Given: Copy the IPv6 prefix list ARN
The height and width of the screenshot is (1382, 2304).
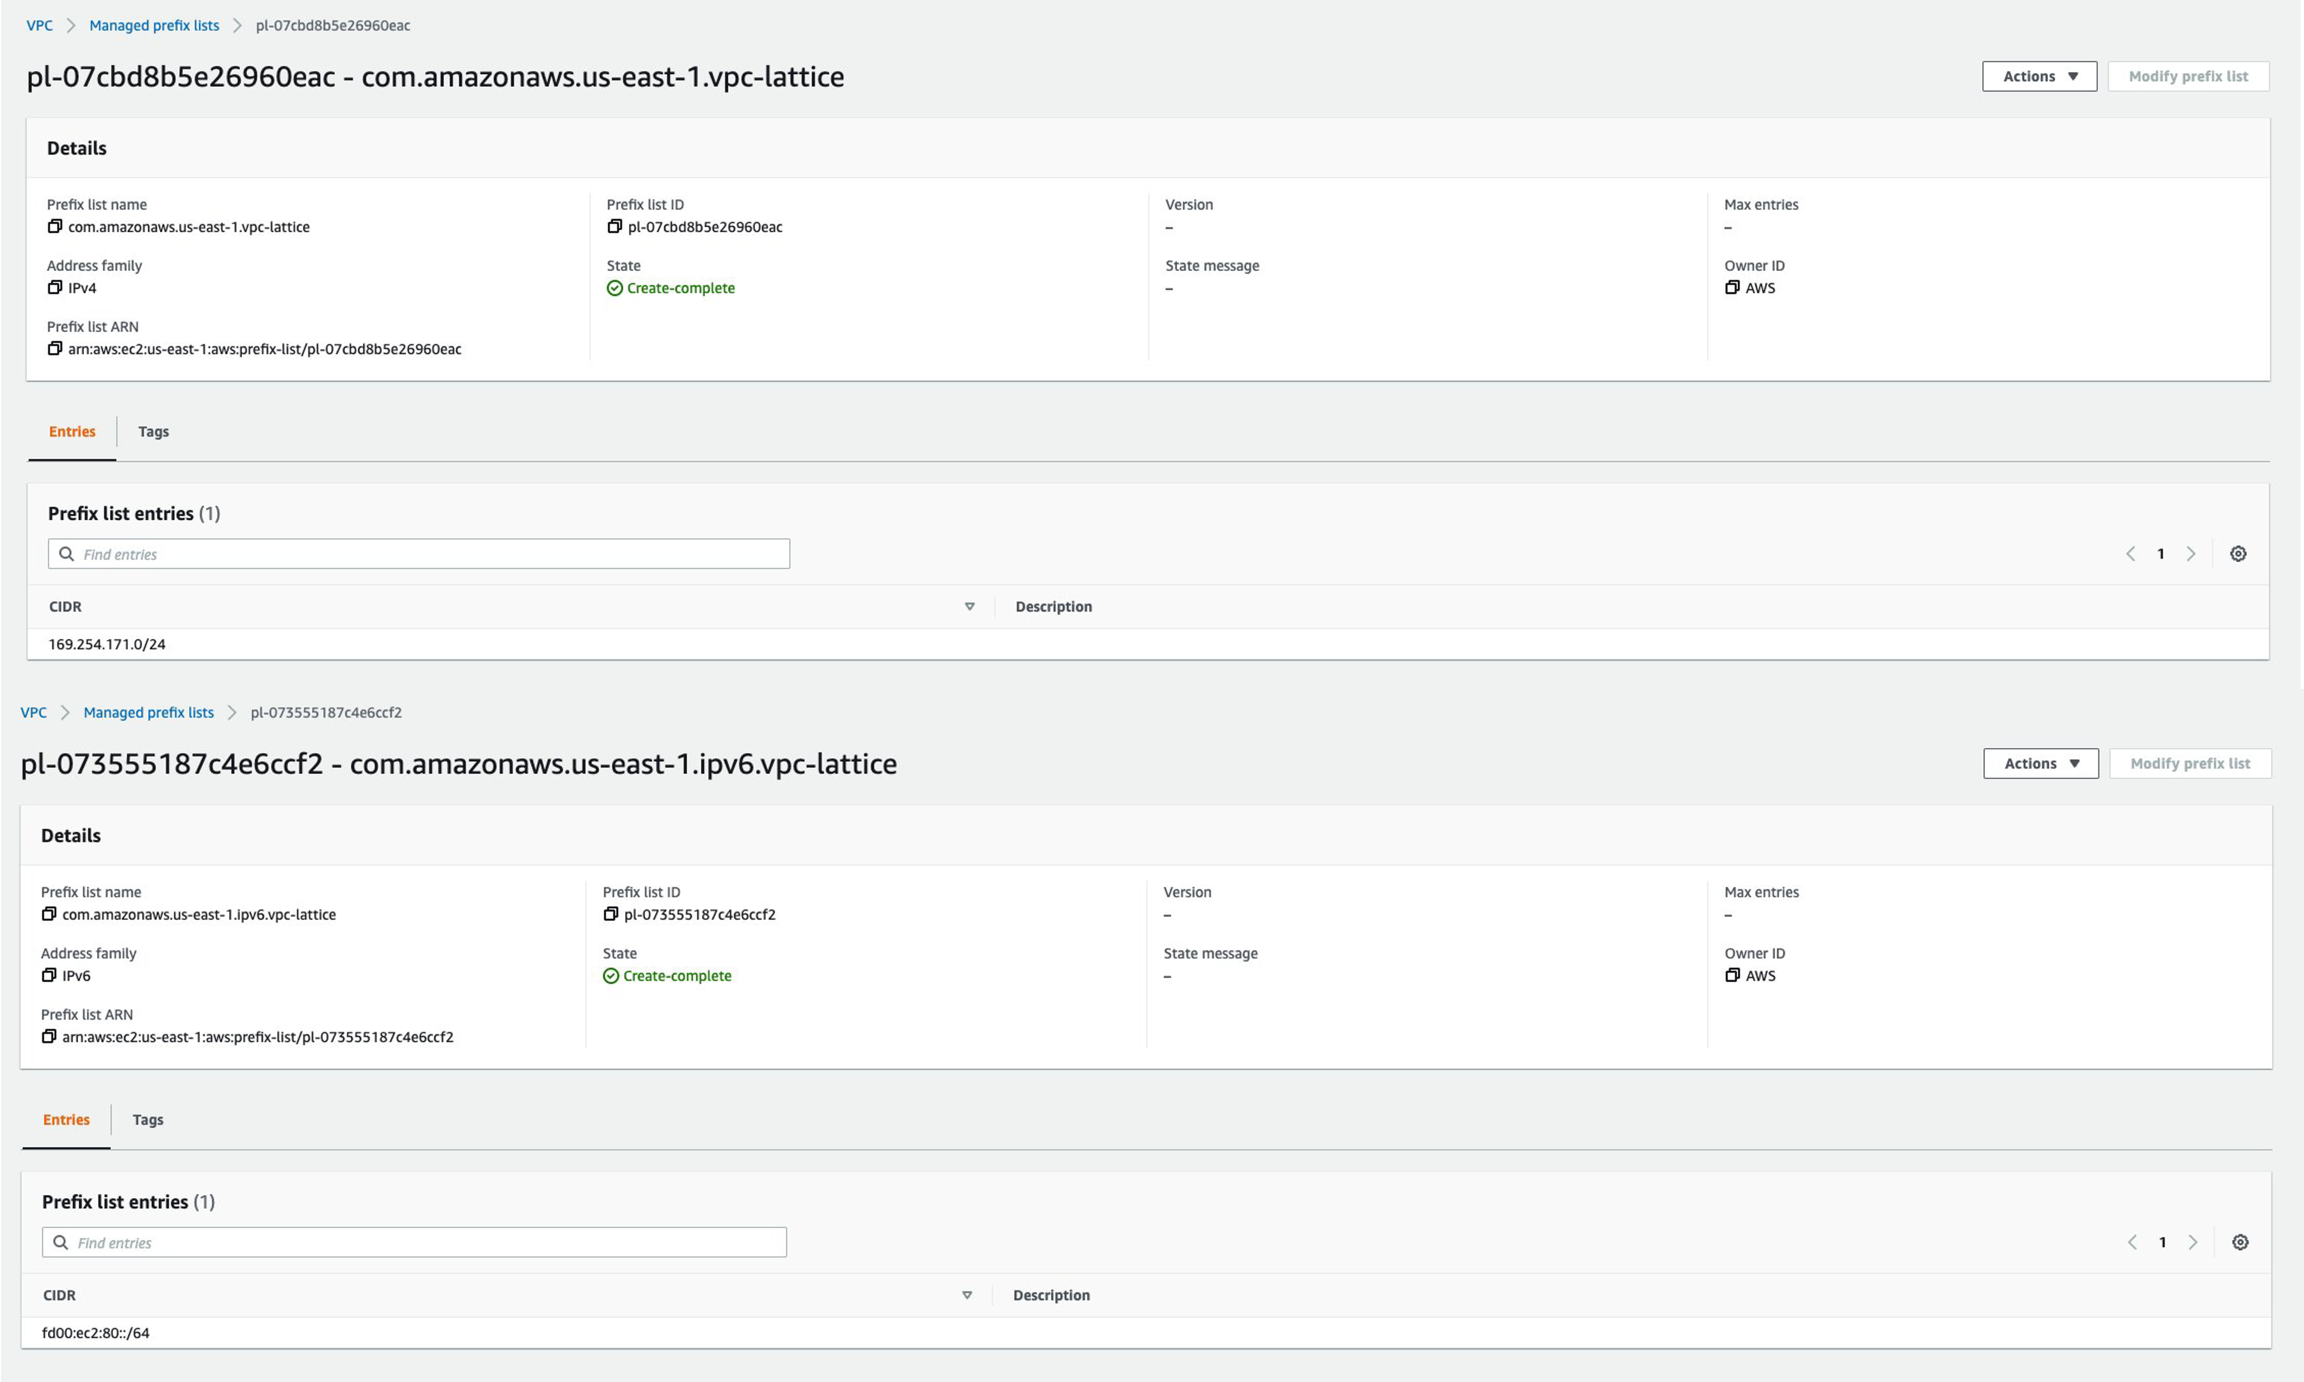Looking at the screenshot, I should 49,1036.
